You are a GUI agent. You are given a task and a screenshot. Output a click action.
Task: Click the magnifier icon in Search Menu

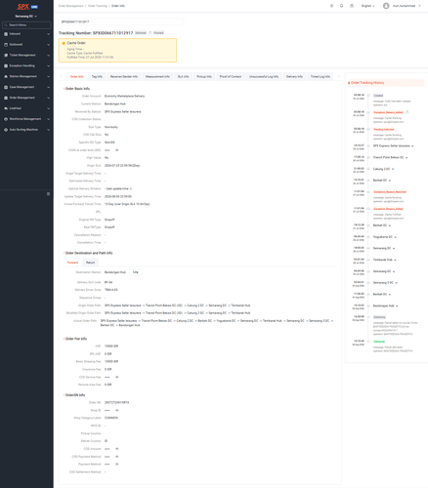coord(6,25)
